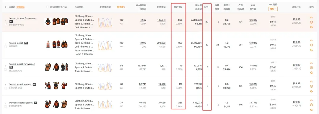Click the 市场分析 column header
The image size is (319, 114).
click(x=296, y=7)
